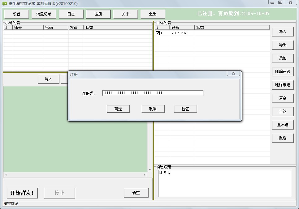Click 反选 to invert selection

coord(283,138)
